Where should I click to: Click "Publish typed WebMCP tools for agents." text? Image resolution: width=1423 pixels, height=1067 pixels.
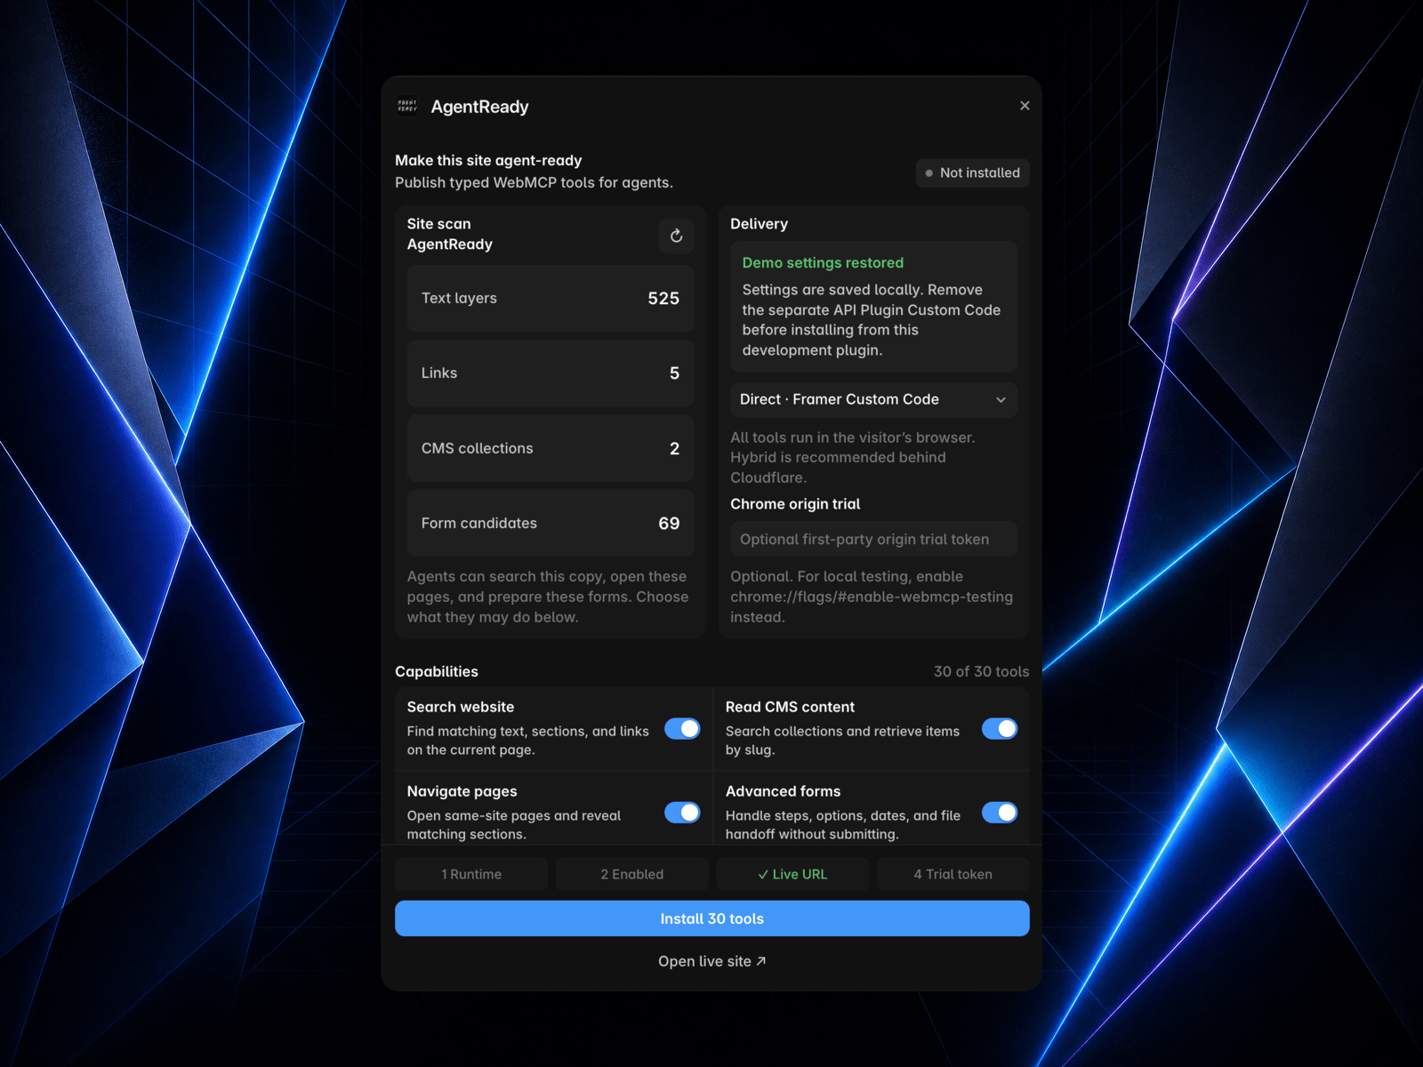click(534, 182)
